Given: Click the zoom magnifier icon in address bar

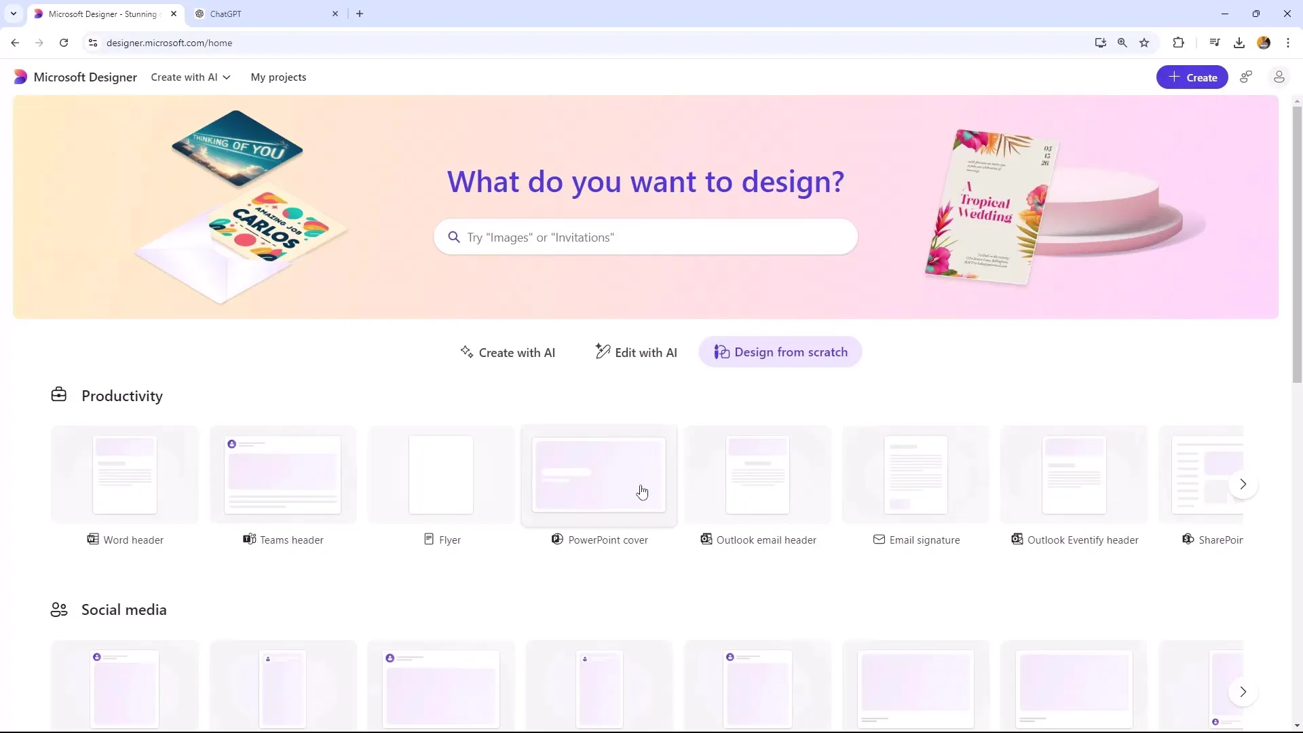Looking at the screenshot, I should (x=1122, y=43).
